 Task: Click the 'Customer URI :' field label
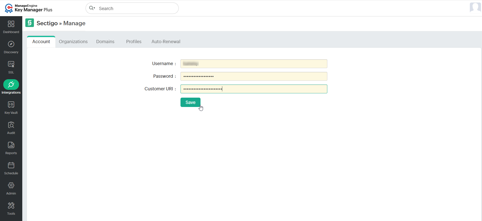point(160,89)
